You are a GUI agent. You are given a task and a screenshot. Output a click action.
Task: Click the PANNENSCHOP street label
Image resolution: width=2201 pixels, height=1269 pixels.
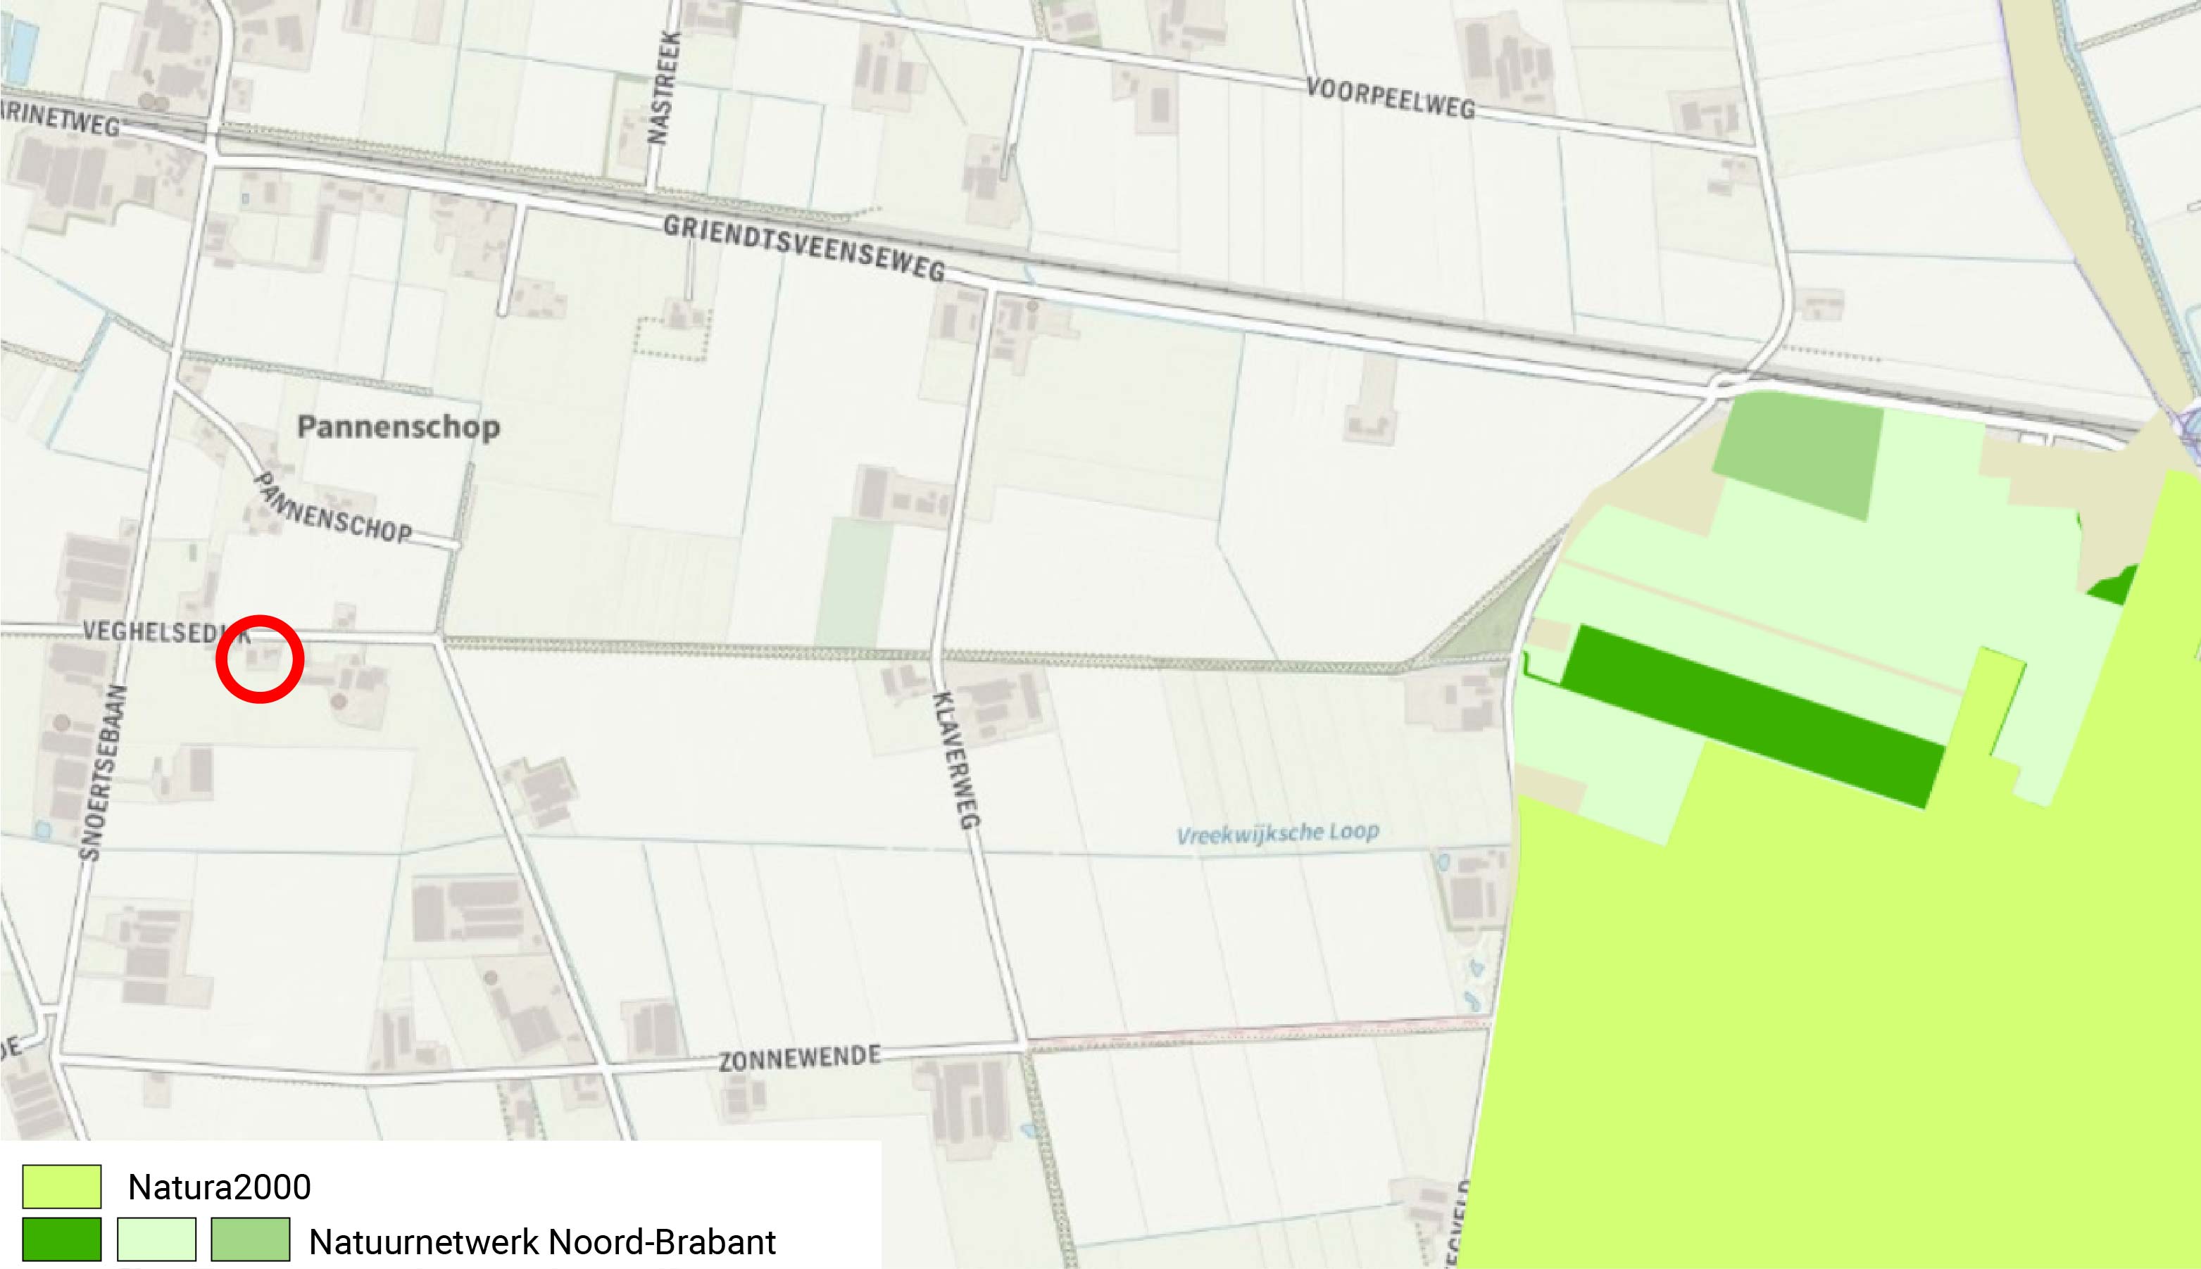click(x=334, y=508)
